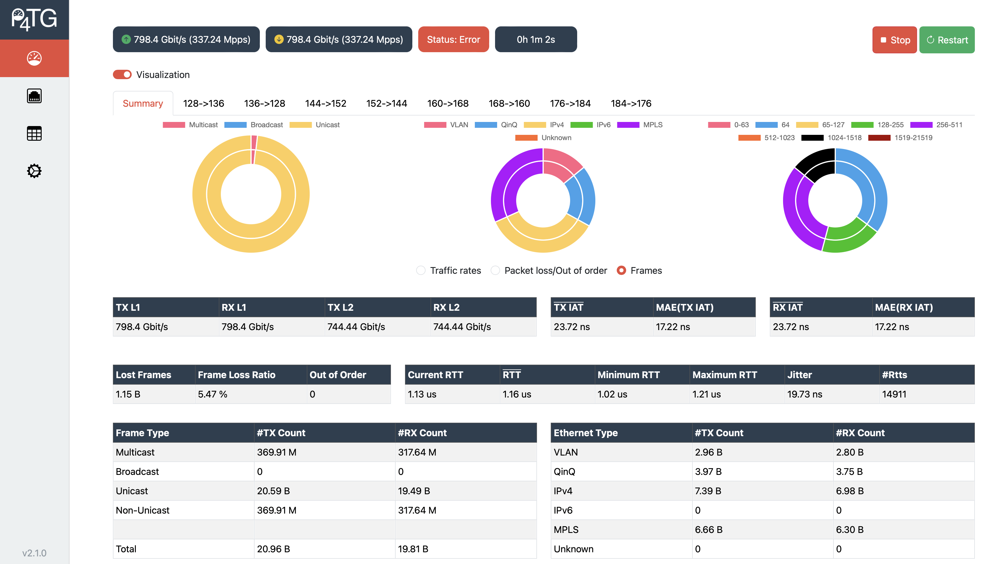This screenshot has height=564, width=1003.
Task: Switch to the 144->152 tab
Action: click(x=326, y=103)
